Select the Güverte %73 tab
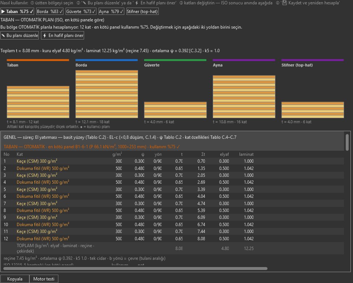This screenshot has height=283, width=353. point(81,12)
